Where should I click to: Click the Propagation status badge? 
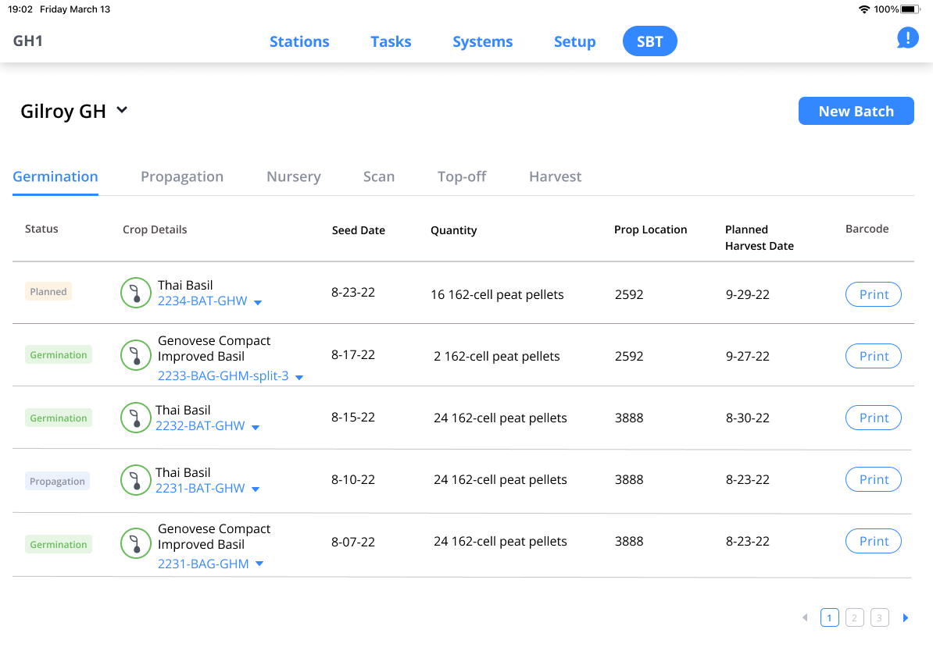pyautogui.click(x=57, y=481)
